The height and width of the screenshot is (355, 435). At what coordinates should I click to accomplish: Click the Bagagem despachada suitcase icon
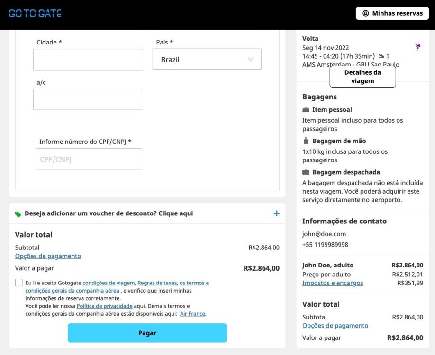click(x=306, y=172)
